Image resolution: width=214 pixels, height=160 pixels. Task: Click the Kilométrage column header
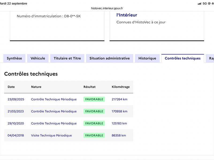coord(121,87)
